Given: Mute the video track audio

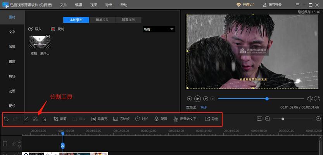Looking at the screenshot, I should point(19,146).
